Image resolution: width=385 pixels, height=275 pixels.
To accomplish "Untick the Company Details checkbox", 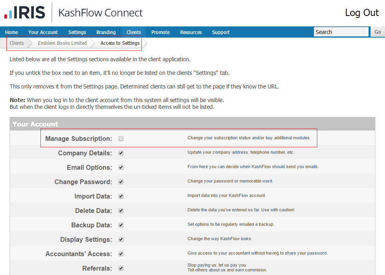I will point(121,153).
